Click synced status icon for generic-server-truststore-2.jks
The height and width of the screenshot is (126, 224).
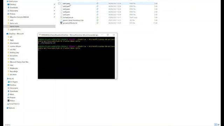(x=97, y=20)
